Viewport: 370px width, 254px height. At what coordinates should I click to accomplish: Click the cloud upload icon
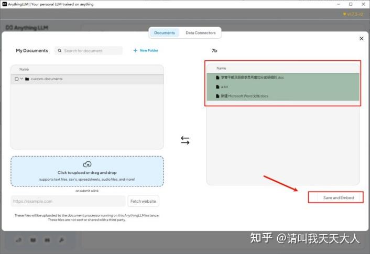[x=87, y=164]
